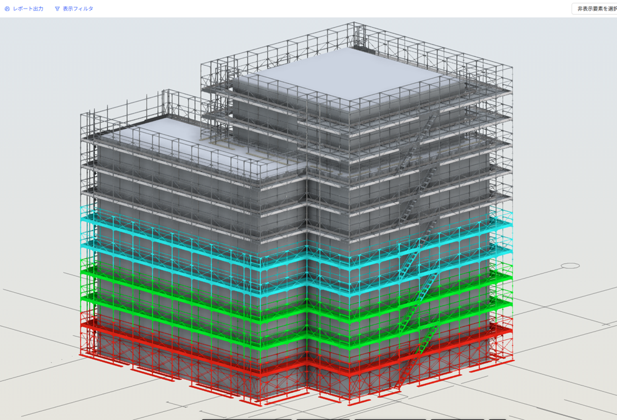This screenshot has width=617, height=420.
Task: Select the cyan scaffolding tier
Action: 185,240
